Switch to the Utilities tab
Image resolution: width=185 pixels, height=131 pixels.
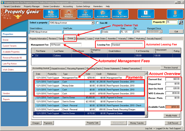coord(131,39)
